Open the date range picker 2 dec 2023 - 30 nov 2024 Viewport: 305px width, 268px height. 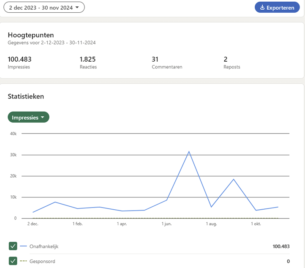[44, 7]
